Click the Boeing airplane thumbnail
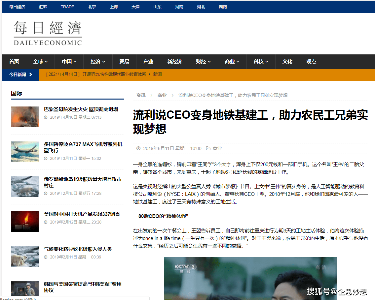Image resolution: width=375 pixels, height=300 pixels. [25, 152]
